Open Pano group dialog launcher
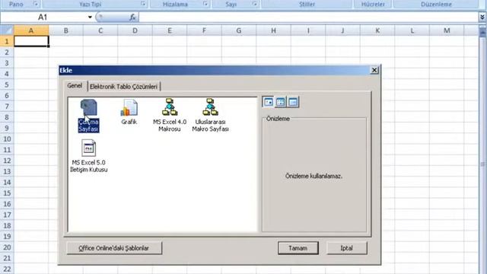The image size is (487, 274). (x=36, y=4)
